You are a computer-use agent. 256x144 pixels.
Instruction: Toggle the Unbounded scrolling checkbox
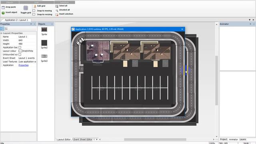point(20,54)
